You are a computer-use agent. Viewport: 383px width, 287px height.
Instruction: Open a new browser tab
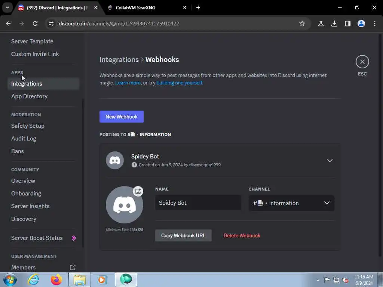coord(198,7)
